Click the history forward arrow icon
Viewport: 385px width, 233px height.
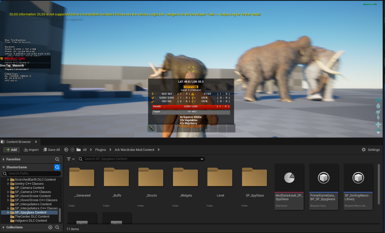pyautogui.click(x=72, y=150)
